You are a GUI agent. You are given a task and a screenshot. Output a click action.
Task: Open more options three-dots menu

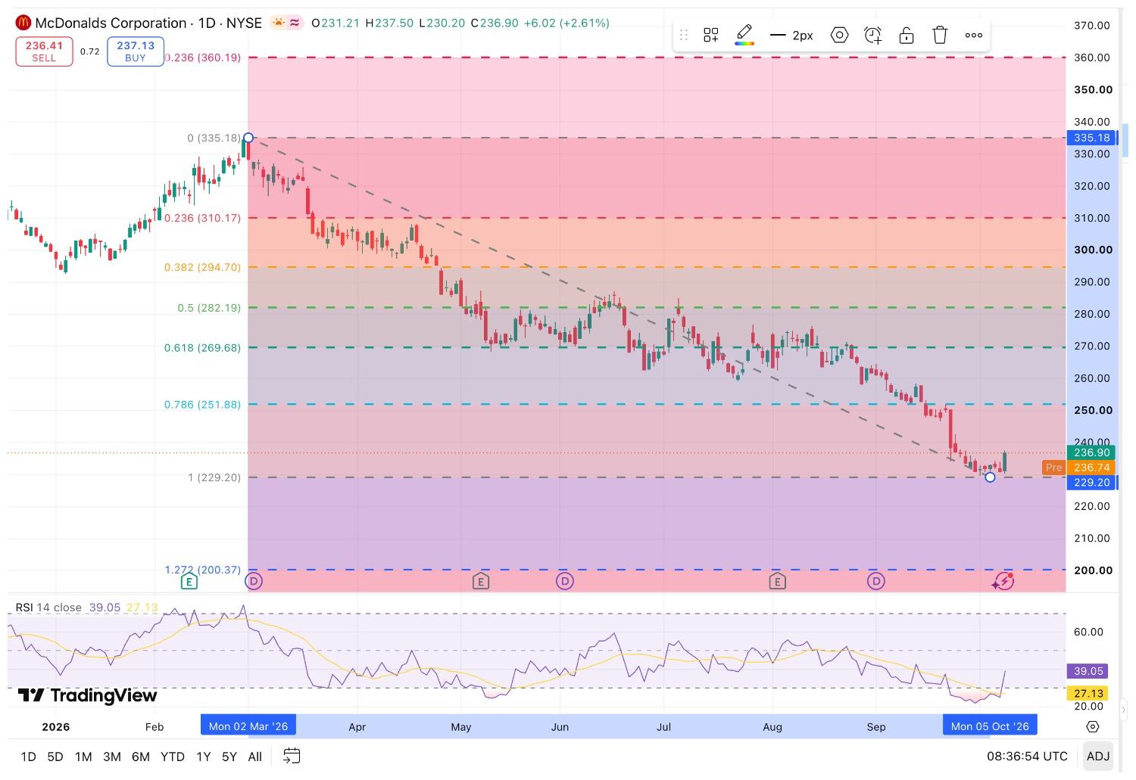974,35
